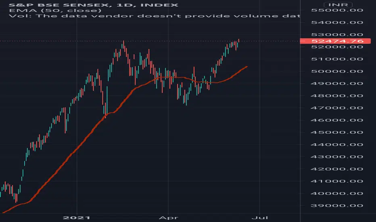This screenshot has height=222, width=376.
Task: Click the volume data vendor notice
Action: point(155,16)
